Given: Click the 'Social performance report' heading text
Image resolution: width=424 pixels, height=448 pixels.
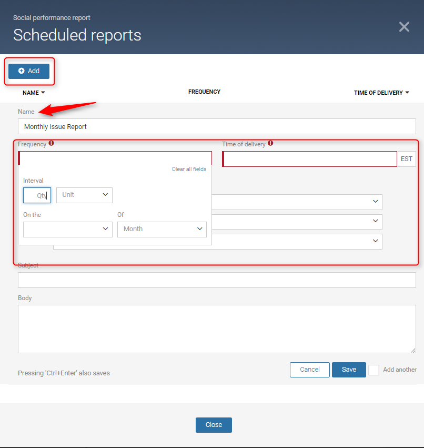Looking at the screenshot, I should point(52,18).
